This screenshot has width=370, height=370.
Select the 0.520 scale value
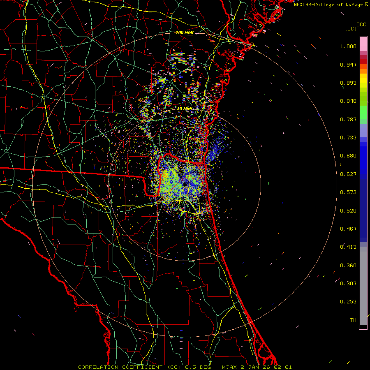coord(348,211)
